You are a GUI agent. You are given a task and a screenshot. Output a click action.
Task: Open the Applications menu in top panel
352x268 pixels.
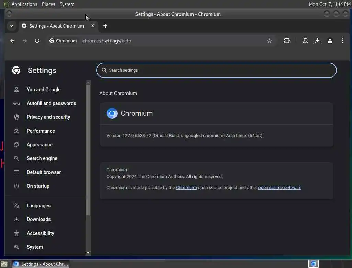click(24, 4)
